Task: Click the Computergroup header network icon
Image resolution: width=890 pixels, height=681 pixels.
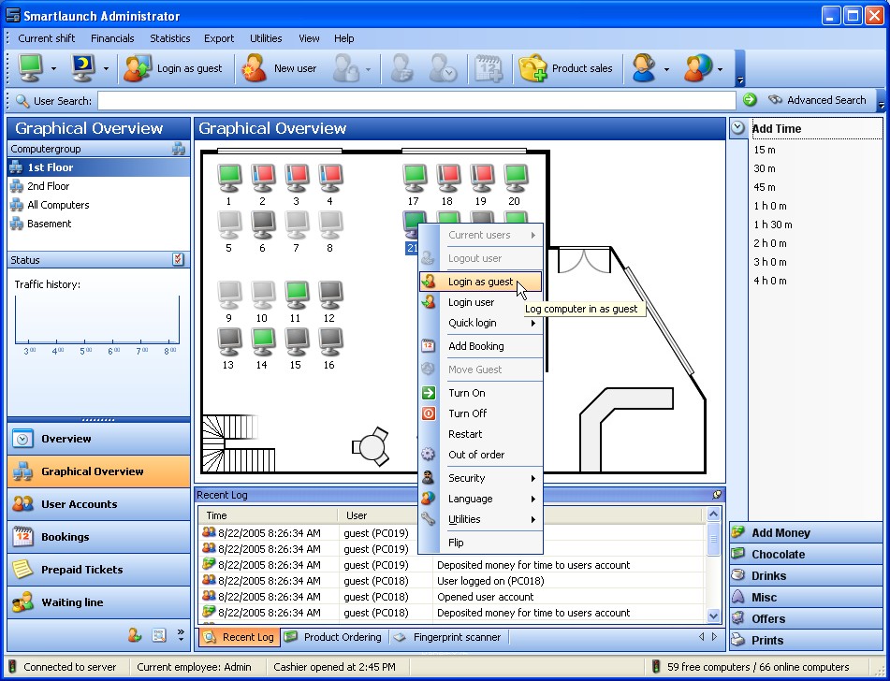Action: tap(178, 149)
